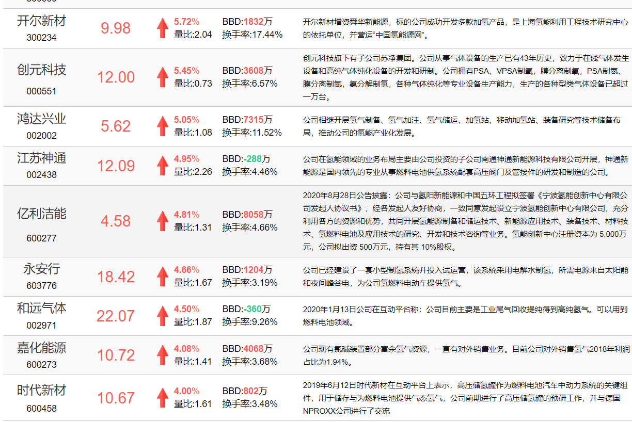Image resolution: width=632 pixels, height=422 pixels.
Task: Click price 10.72 of 嘉化能源
Action: coord(116,355)
